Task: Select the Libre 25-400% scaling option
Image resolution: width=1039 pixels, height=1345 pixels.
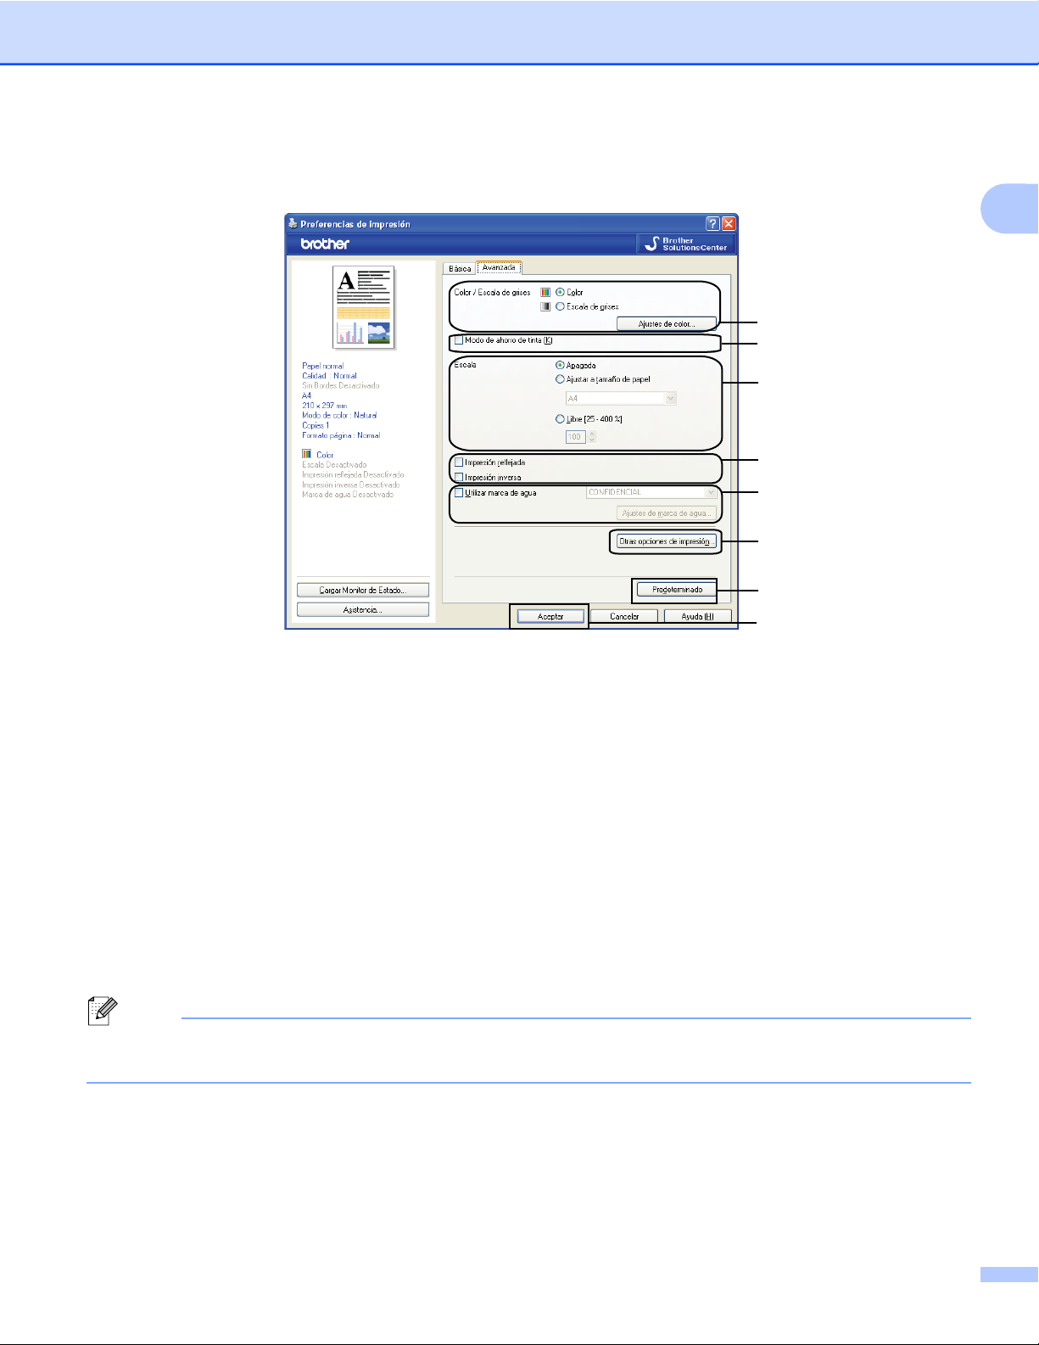Action: coord(560,419)
